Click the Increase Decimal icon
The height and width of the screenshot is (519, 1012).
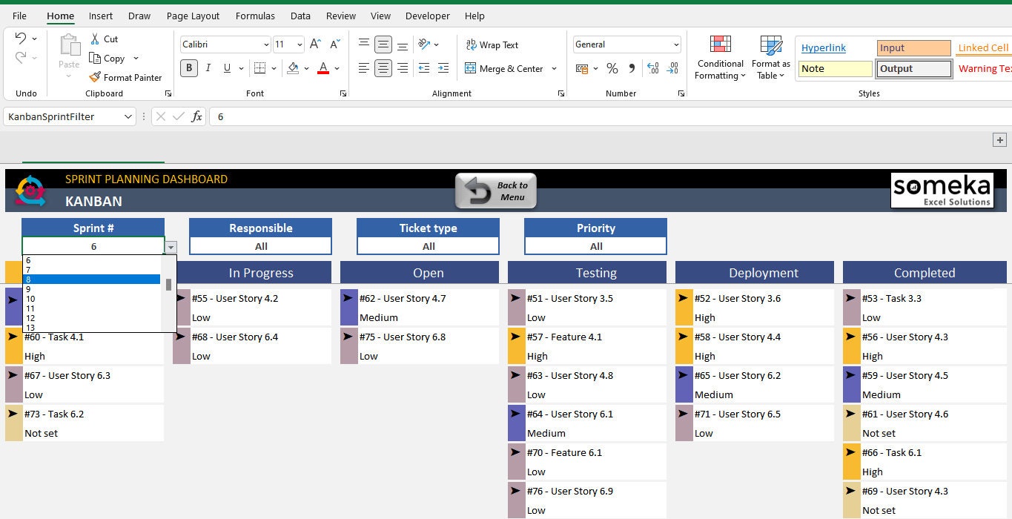click(653, 67)
